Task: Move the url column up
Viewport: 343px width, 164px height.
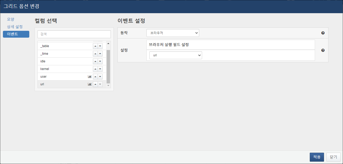Action: [95, 84]
